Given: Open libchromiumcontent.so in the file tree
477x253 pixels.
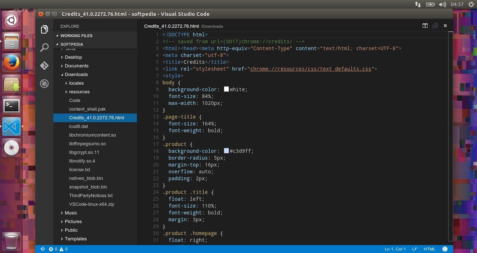Looking at the screenshot, I should click(x=95, y=135).
